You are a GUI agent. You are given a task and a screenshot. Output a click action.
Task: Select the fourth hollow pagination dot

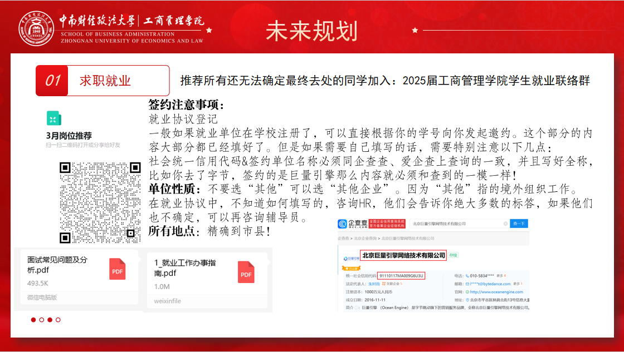58,320
